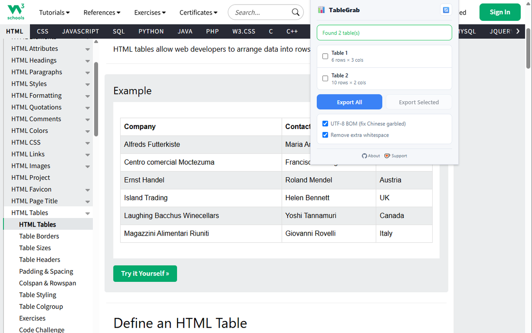Click the TableGrab refresh icon button

pyautogui.click(x=446, y=10)
